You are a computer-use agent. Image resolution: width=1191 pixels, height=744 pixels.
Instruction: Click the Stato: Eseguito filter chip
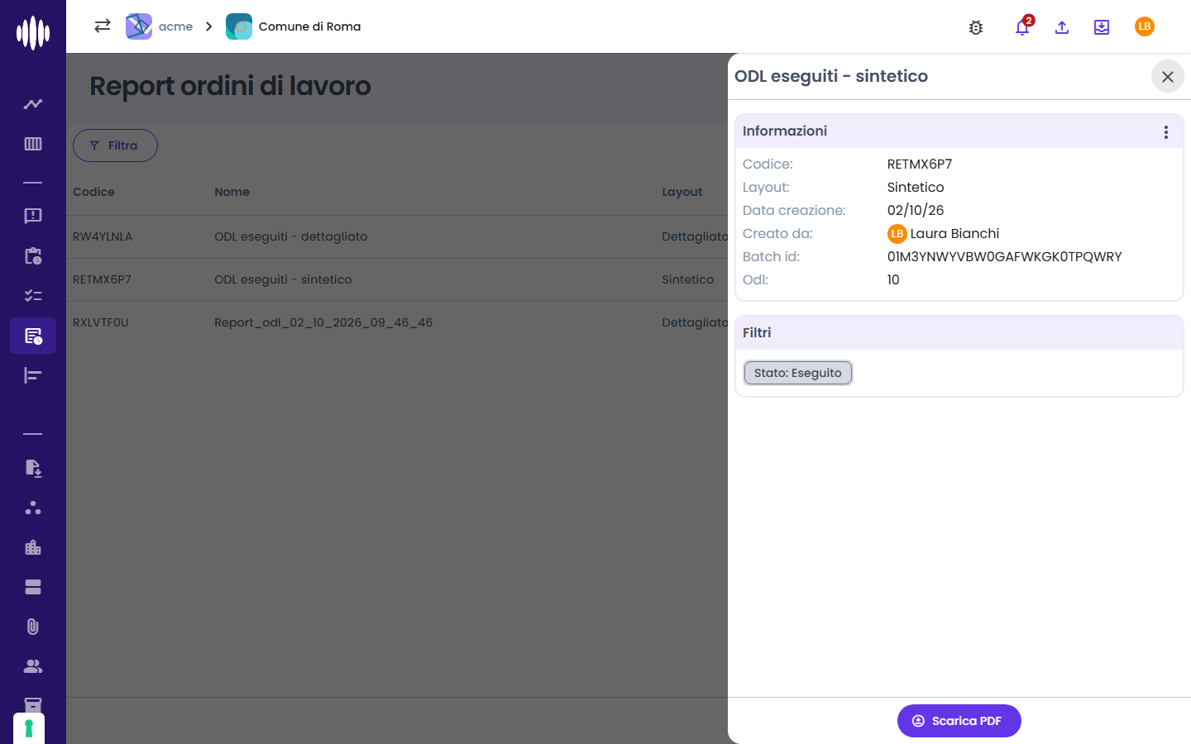[798, 373]
